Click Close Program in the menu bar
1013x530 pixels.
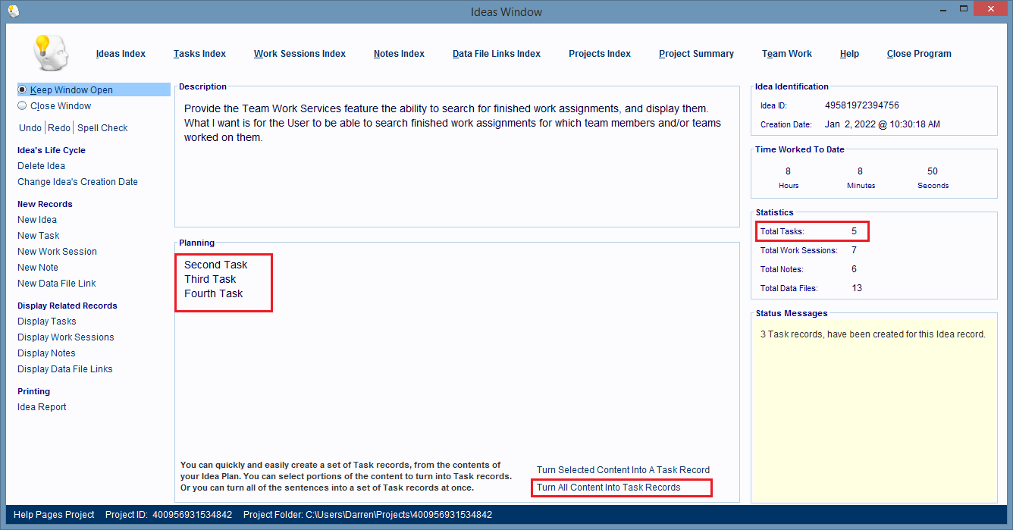click(919, 54)
